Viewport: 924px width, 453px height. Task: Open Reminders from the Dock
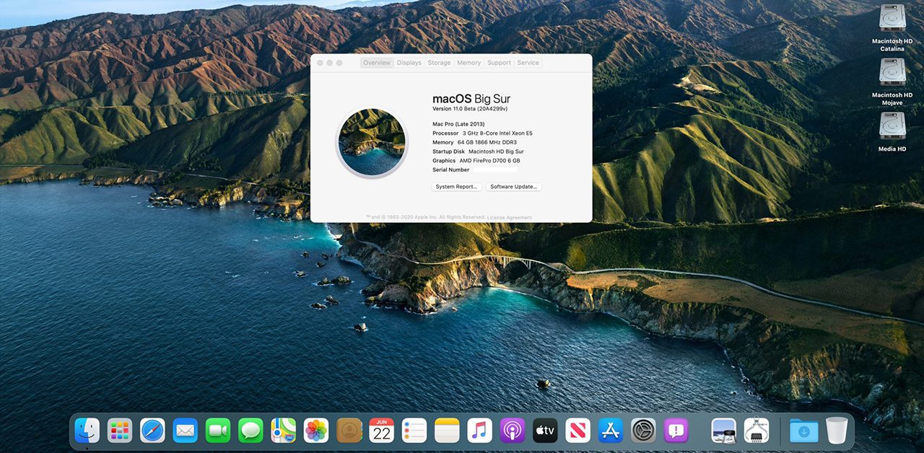point(414,431)
